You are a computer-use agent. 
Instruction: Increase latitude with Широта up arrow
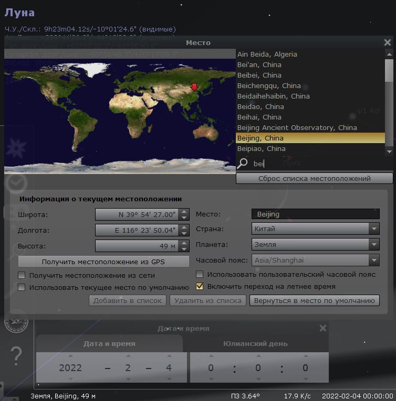point(184,212)
